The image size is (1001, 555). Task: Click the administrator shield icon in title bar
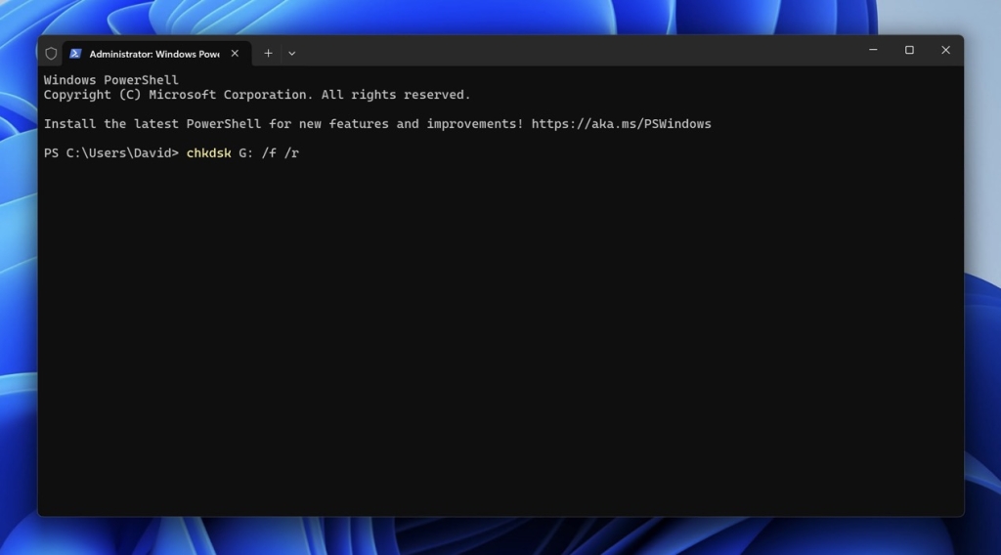(x=51, y=54)
